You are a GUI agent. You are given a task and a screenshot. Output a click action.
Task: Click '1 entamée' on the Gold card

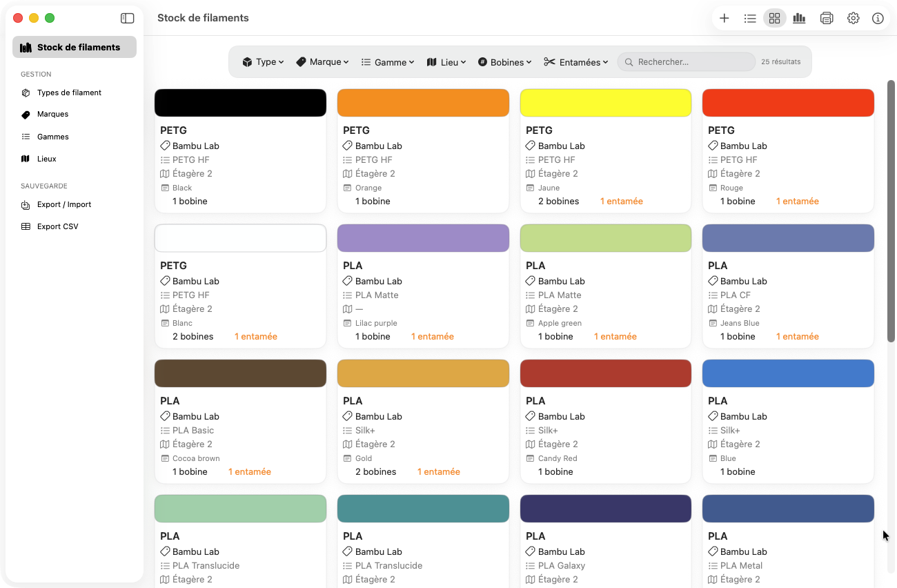(x=439, y=472)
